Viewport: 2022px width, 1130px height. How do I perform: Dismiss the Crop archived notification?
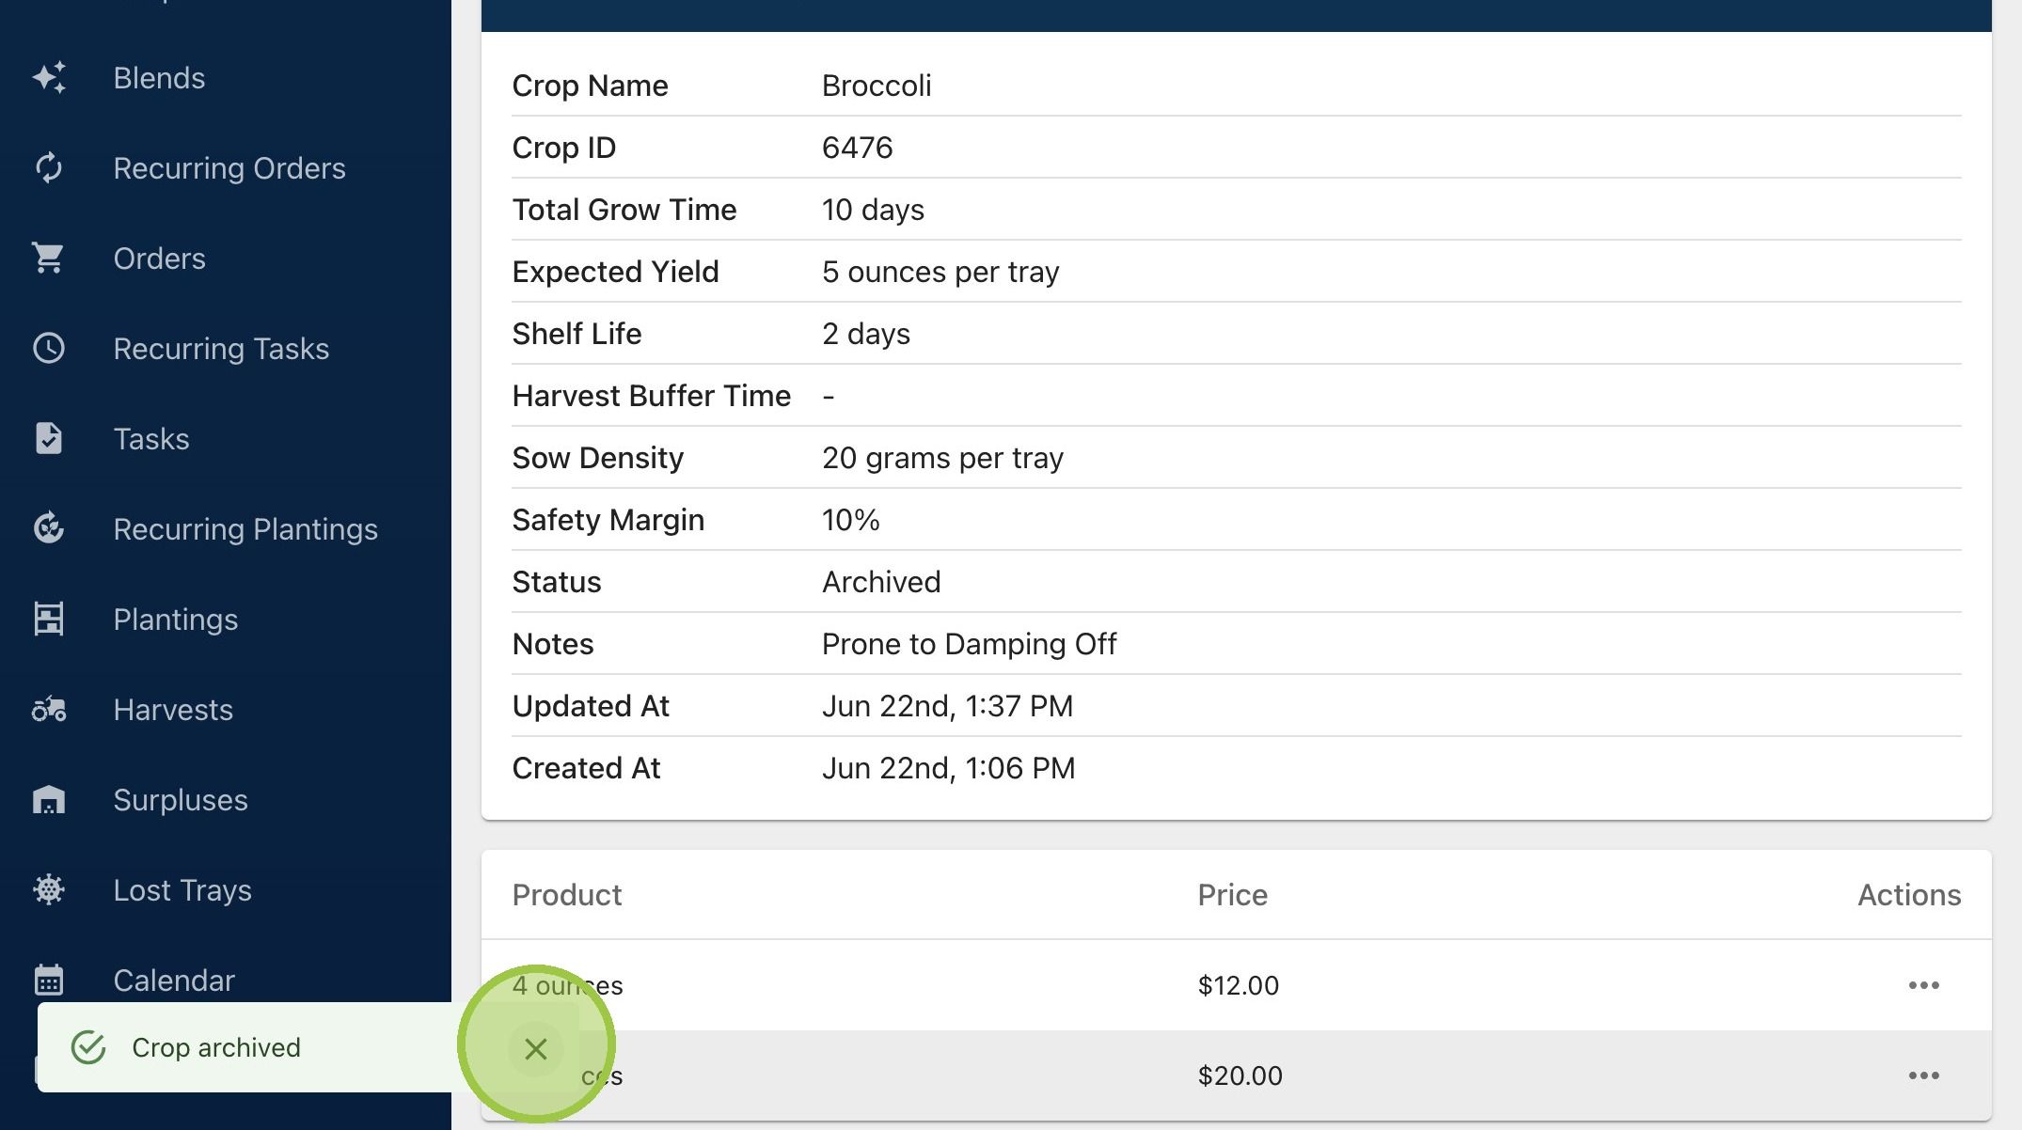[x=536, y=1048]
